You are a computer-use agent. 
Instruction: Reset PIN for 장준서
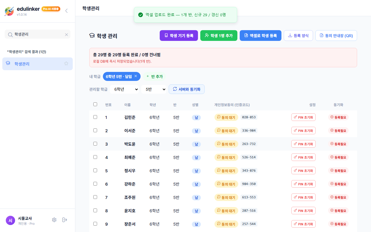(303, 224)
